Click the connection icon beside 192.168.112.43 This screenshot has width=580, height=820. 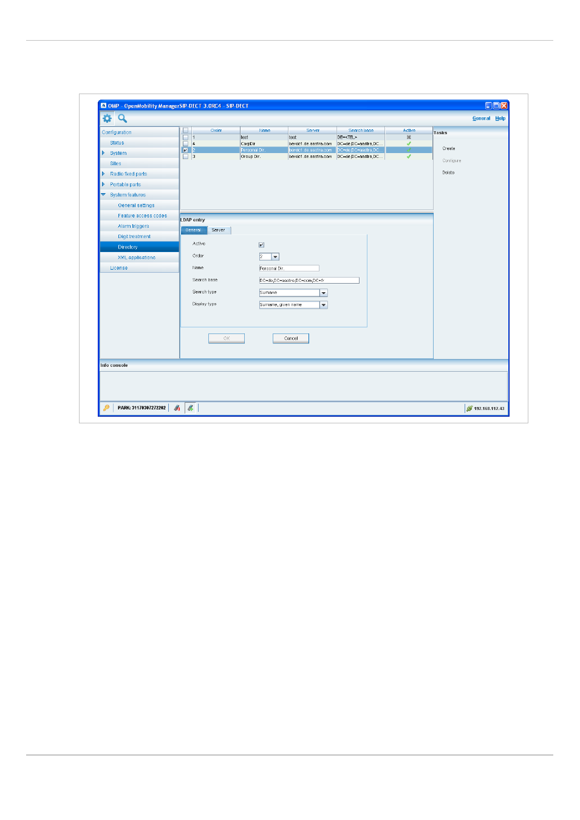469,408
